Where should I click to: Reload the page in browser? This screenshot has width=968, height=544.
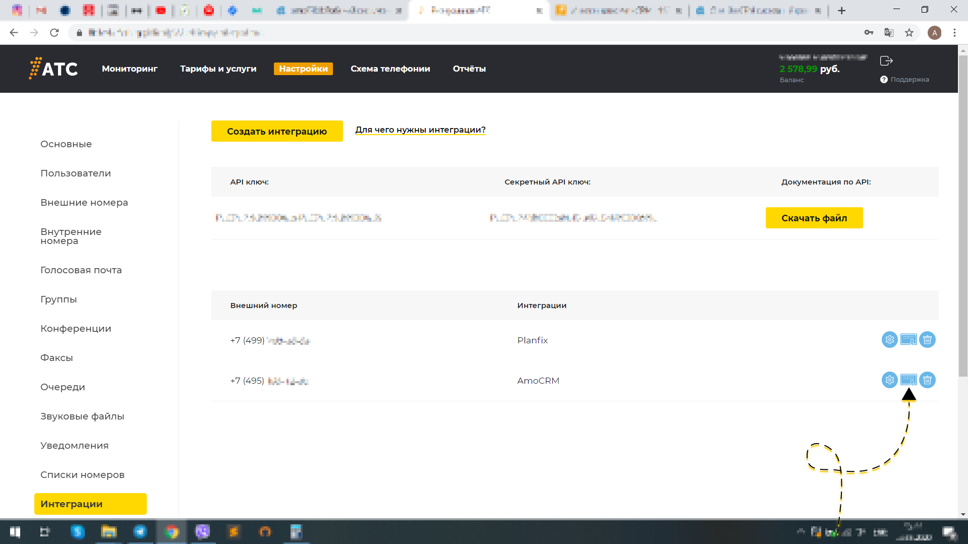[x=54, y=33]
